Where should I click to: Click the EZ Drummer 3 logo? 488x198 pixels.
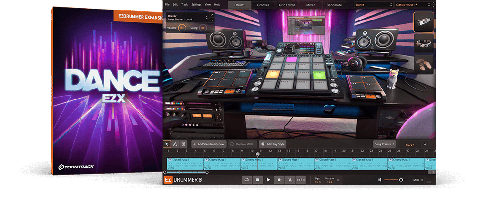(x=183, y=179)
